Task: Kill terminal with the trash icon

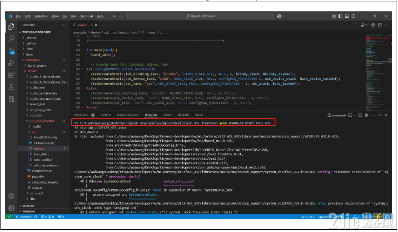Action: click(366, 115)
